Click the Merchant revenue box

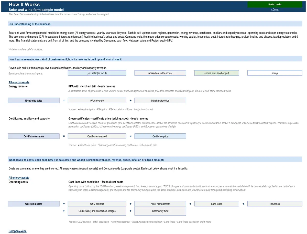[160, 101]
